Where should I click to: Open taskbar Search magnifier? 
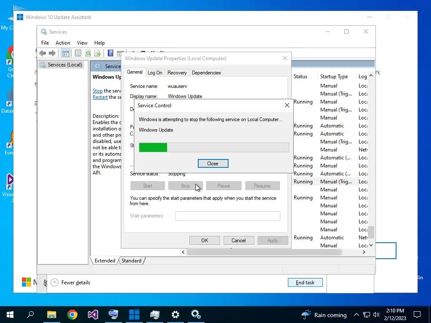point(30,315)
